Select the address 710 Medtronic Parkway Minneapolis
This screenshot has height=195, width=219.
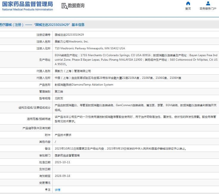[90, 48]
